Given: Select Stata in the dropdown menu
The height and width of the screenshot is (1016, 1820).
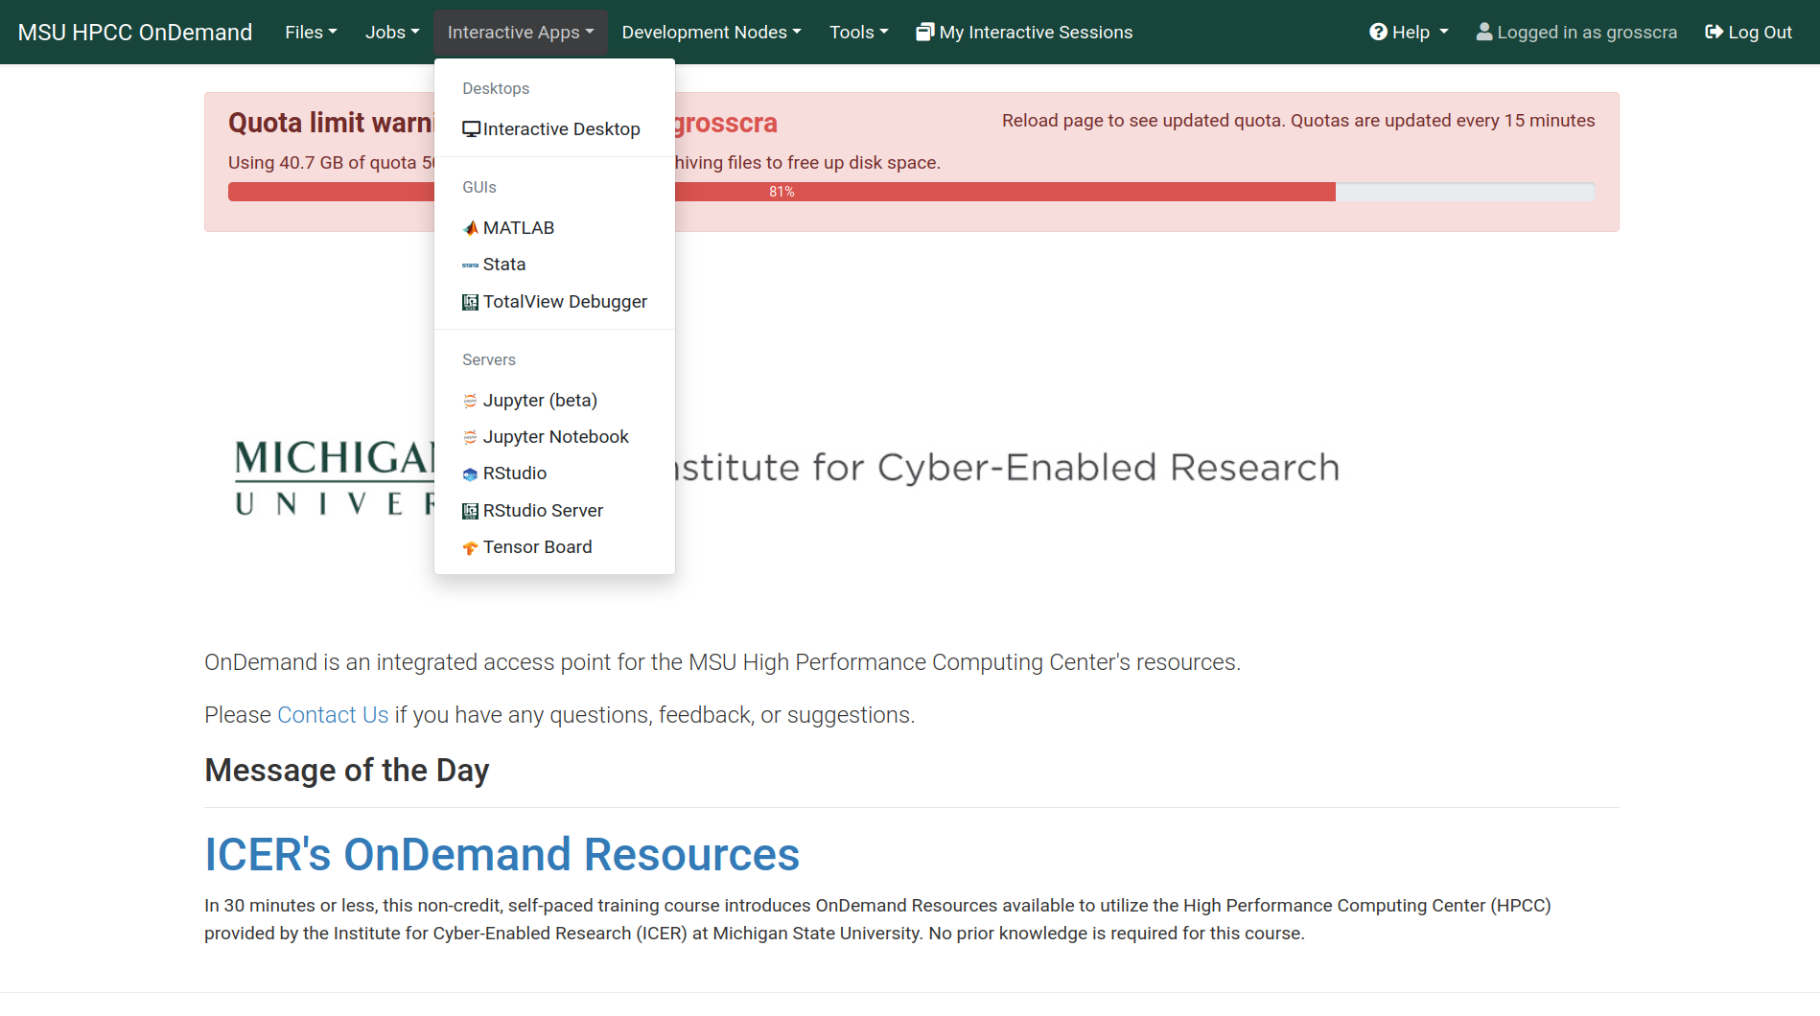Looking at the screenshot, I should click(x=554, y=265).
